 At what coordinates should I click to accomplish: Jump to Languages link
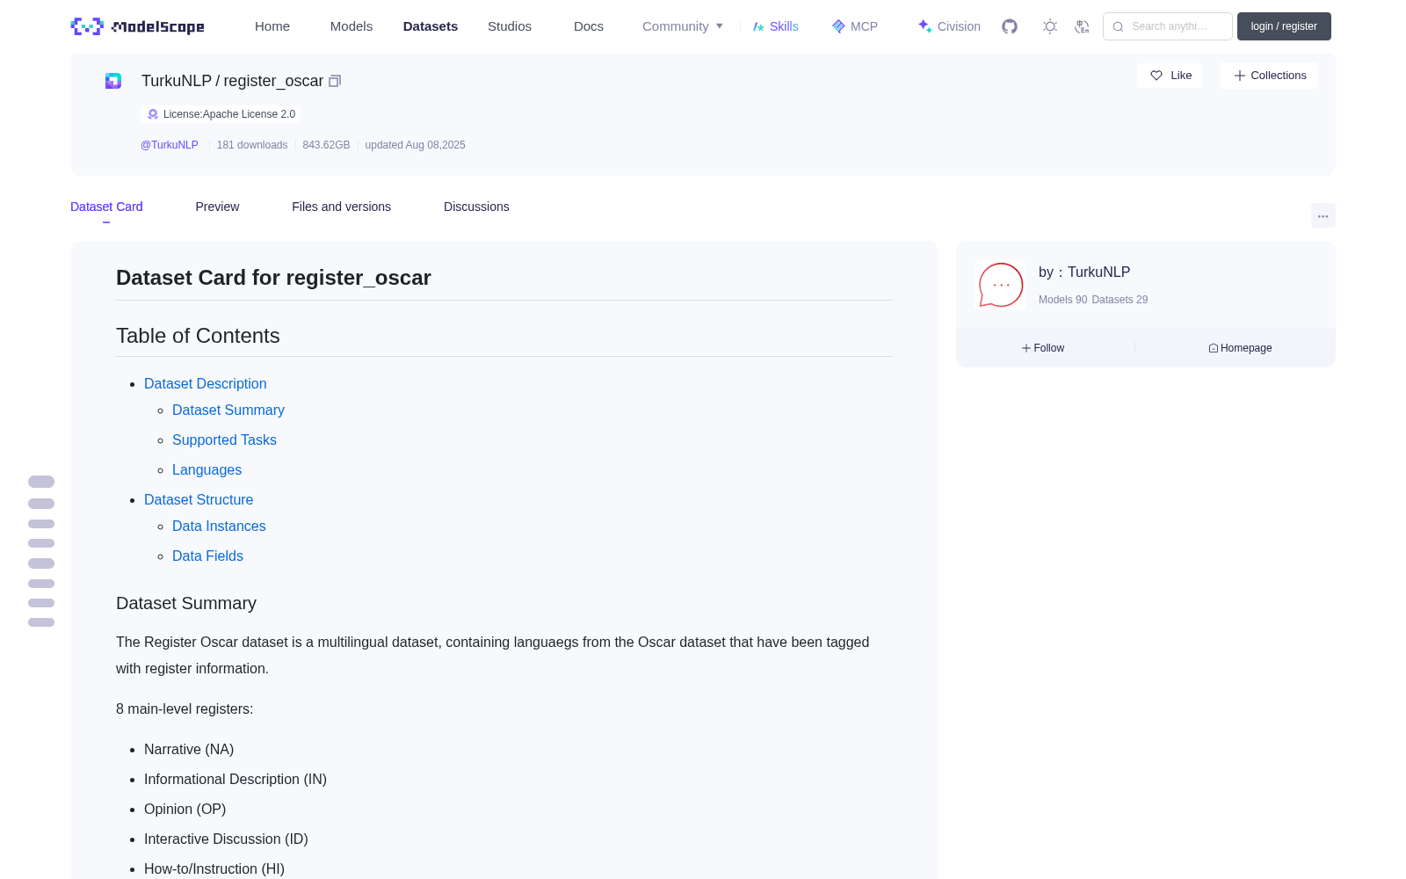tap(207, 469)
